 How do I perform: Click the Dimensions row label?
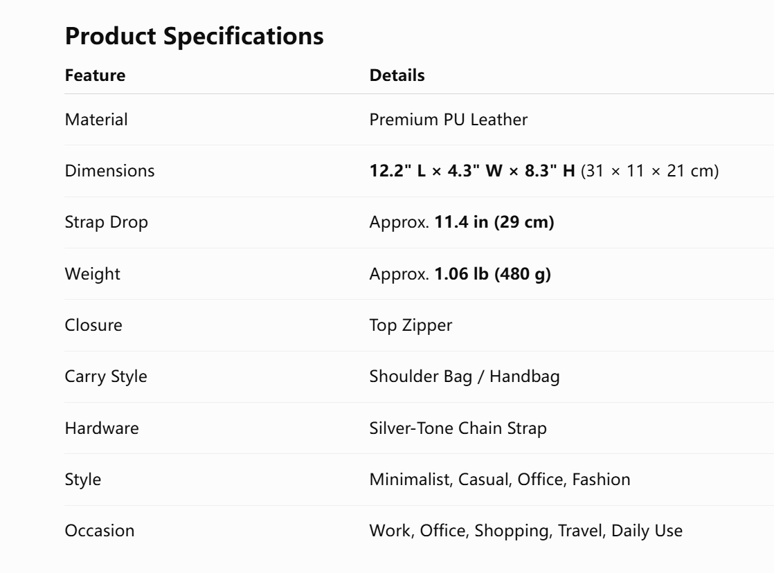click(109, 171)
